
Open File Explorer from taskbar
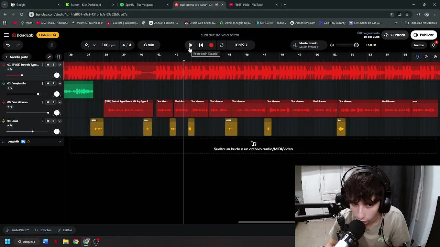click(66, 242)
